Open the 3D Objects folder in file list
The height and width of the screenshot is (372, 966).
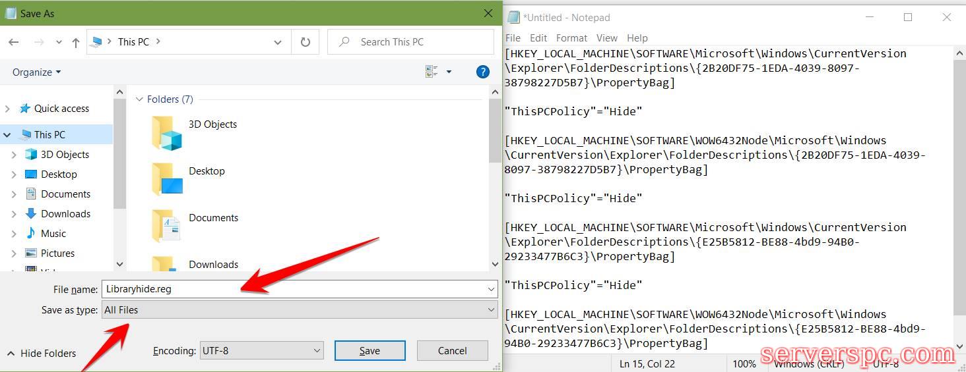point(212,124)
